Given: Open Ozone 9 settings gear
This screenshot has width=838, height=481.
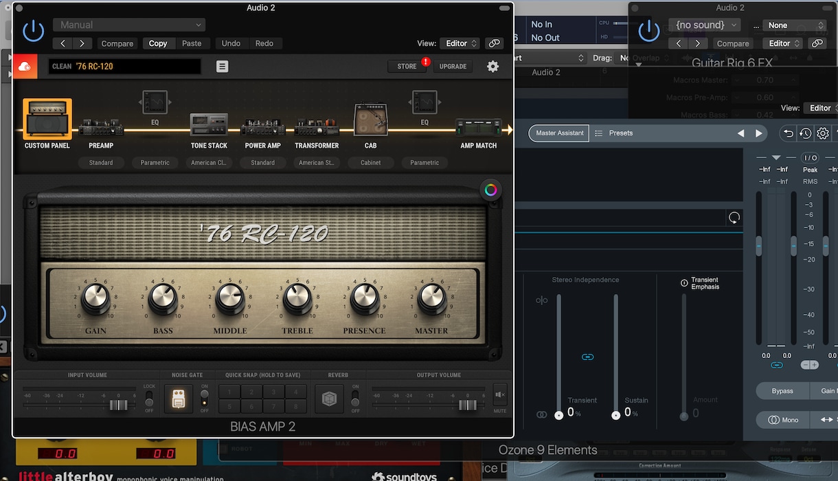Looking at the screenshot, I should [823, 133].
